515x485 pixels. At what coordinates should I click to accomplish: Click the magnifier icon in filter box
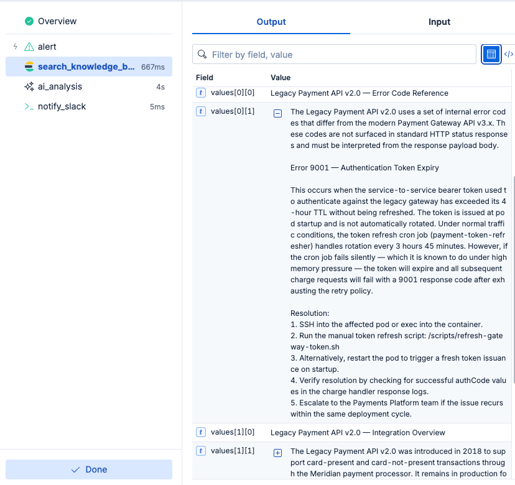[202, 55]
